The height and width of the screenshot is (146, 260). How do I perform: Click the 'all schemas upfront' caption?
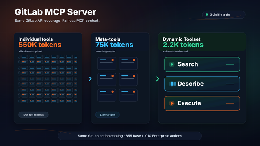tap(30, 52)
